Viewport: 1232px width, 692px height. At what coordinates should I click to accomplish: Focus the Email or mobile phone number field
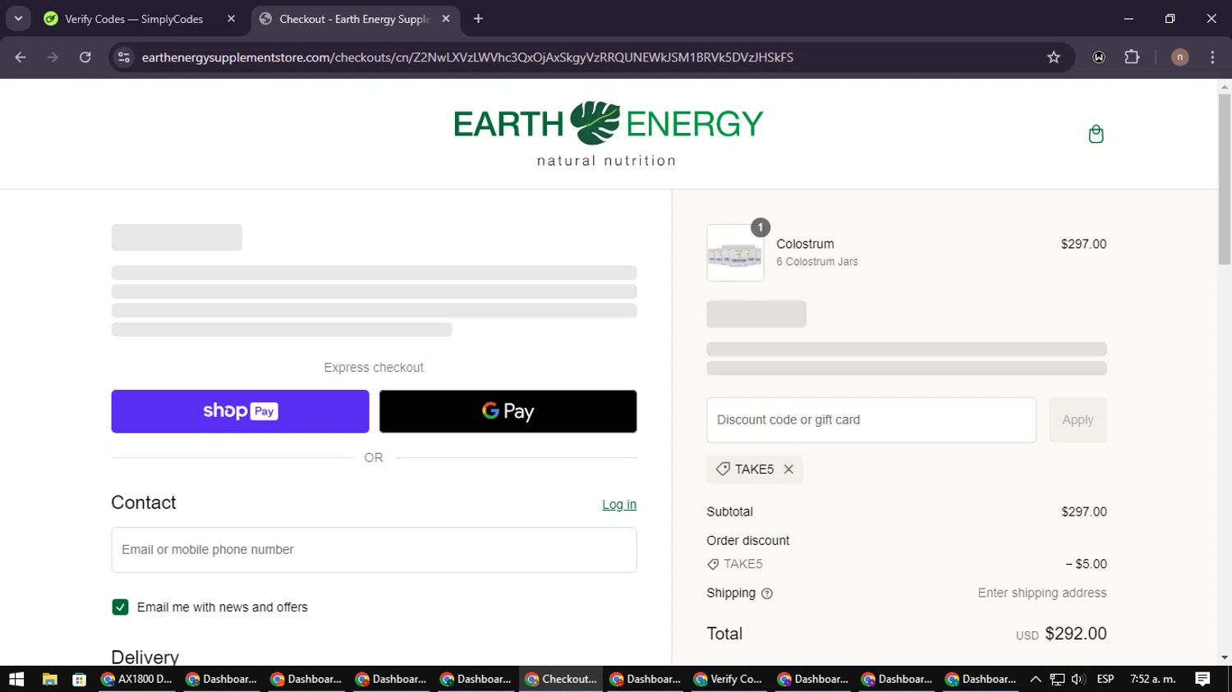pyautogui.click(x=374, y=550)
